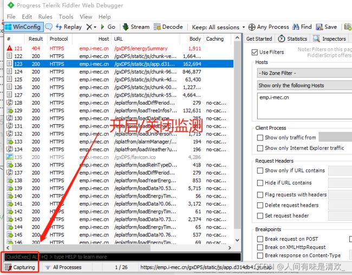
Task: Toggle the Decode toolbar option
Action: (168, 27)
